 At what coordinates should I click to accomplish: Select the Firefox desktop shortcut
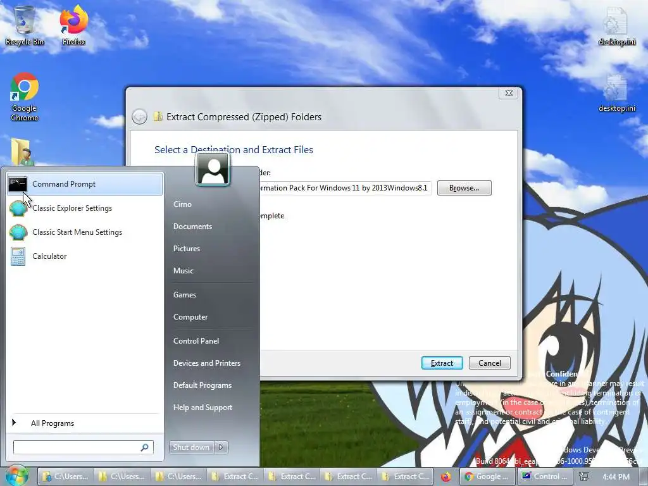[x=74, y=25]
